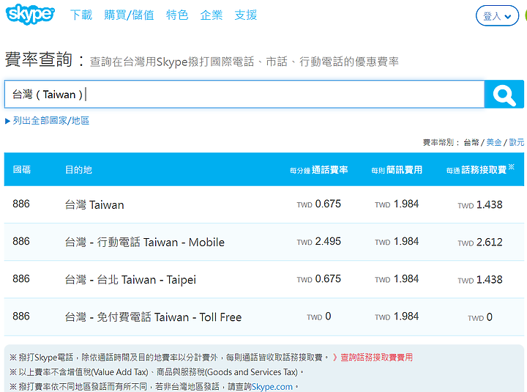Click connection fee TWD 1.438 in Taipei row
The width and height of the screenshot is (527, 392).
(x=480, y=280)
